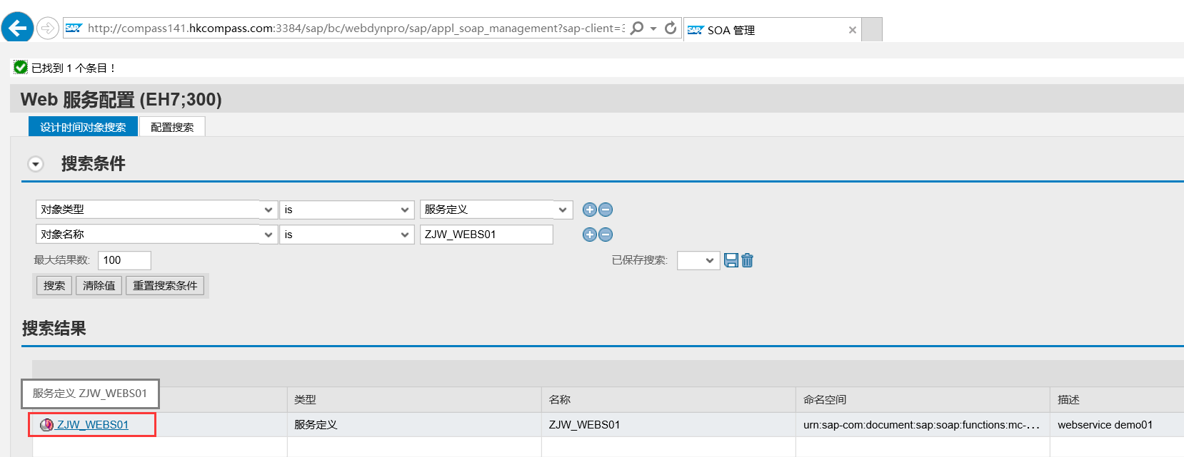The height and width of the screenshot is (457, 1184).
Task: Remove the 对象类型 criteria row
Action: (x=606, y=210)
